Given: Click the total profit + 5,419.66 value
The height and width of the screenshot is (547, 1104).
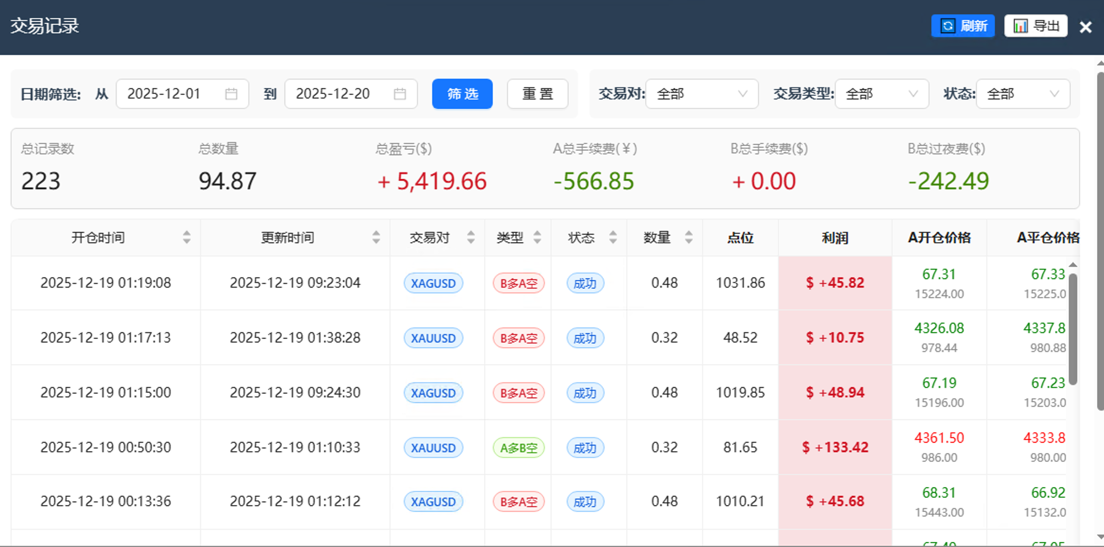Looking at the screenshot, I should point(432,181).
